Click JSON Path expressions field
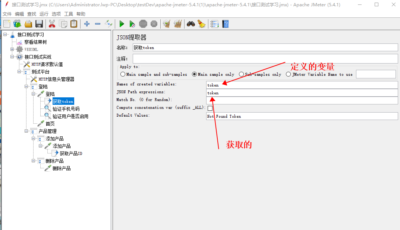Image resolution: width=400 pixels, height=230 pixels. click(302, 93)
